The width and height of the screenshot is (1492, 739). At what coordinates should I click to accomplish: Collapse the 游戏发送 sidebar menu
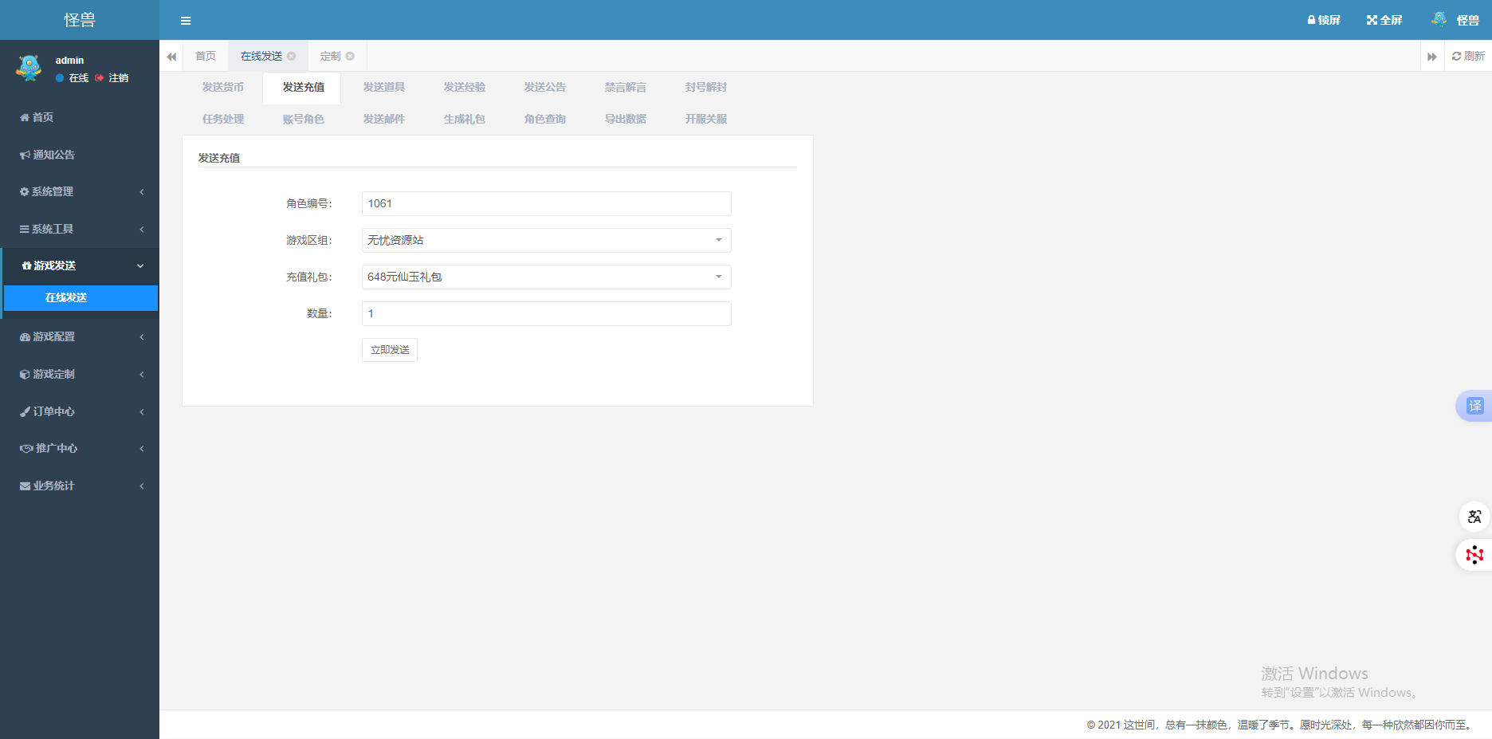pyautogui.click(x=80, y=265)
